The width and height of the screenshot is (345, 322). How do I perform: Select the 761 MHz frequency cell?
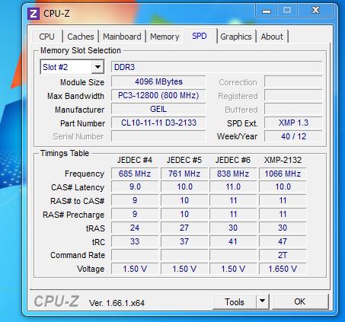(x=184, y=174)
